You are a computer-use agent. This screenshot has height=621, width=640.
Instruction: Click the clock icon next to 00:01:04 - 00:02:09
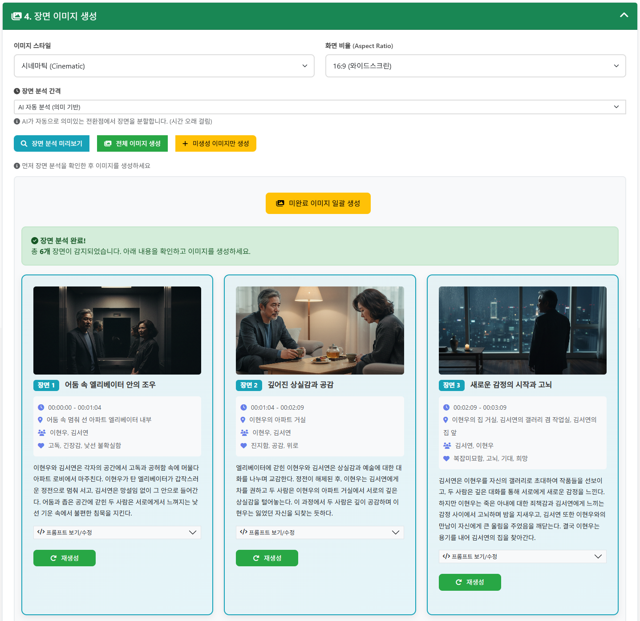tap(243, 407)
